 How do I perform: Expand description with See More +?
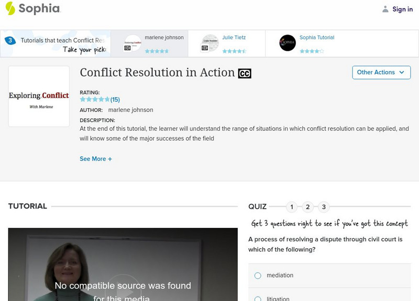(96, 159)
